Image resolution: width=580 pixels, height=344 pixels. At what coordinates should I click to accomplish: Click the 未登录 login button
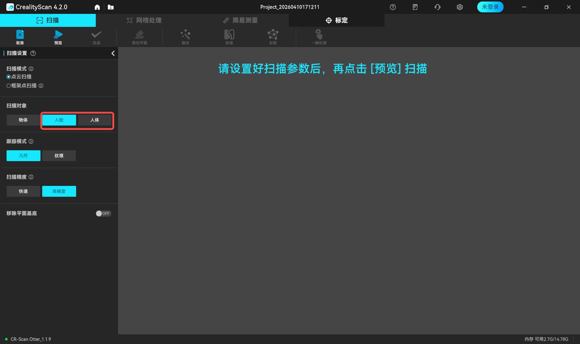pos(490,7)
